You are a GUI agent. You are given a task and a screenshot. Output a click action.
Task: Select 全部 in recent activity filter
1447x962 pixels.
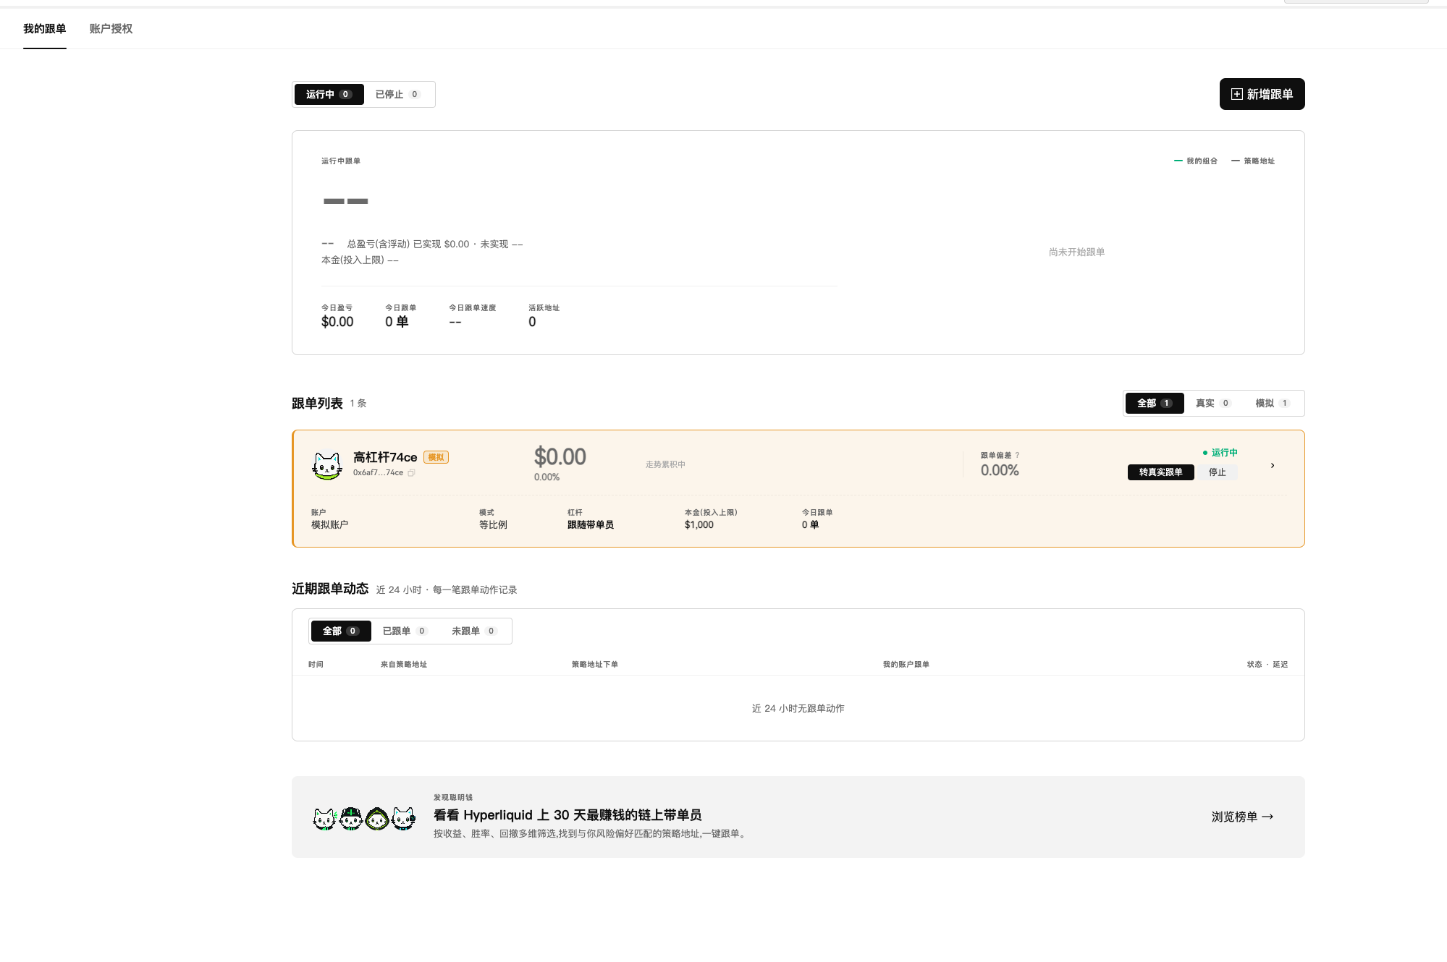(x=341, y=631)
